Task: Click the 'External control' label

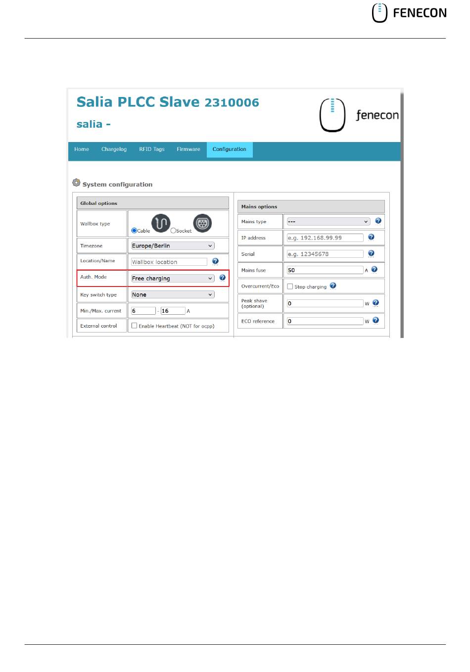Action: click(x=98, y=326)
